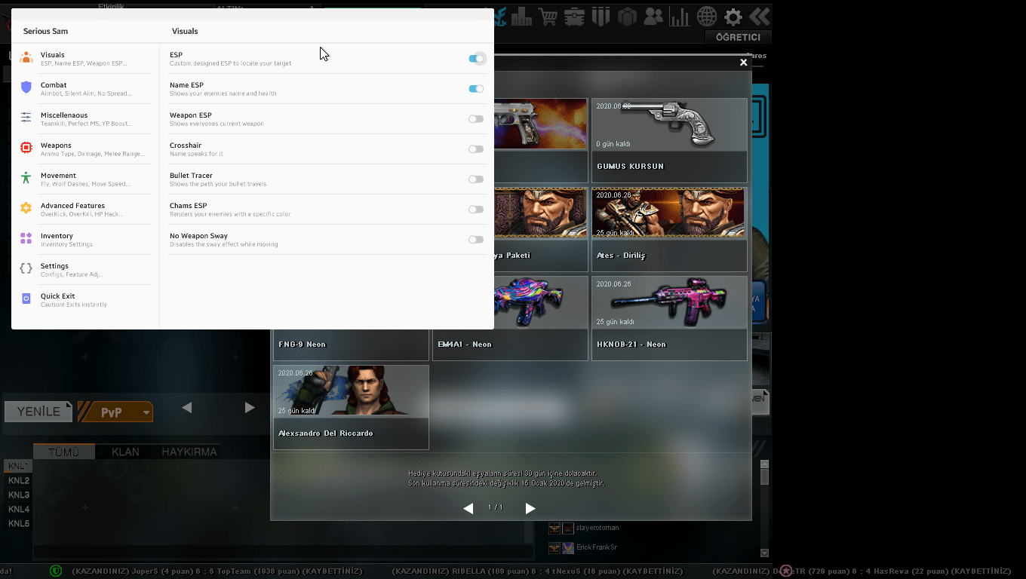1026x579 pixels.
Task: Click the double chevron back icon
Action: pyautogui.click(x=759, y=16)
